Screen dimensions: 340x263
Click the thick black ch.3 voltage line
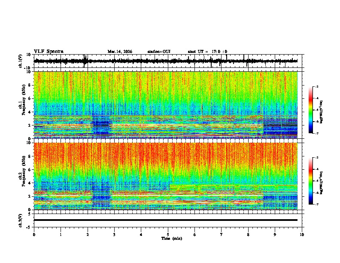(165, 220)
